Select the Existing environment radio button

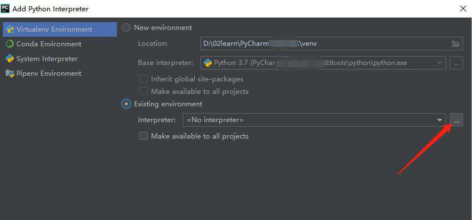point(126,104)
